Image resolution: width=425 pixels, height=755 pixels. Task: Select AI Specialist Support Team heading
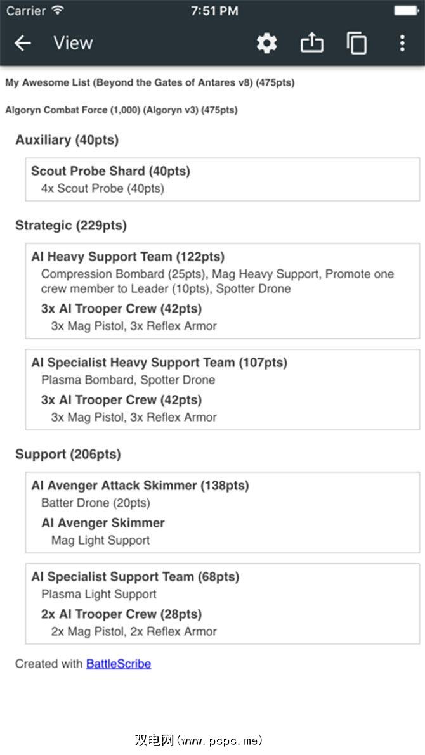pos(134,577)
